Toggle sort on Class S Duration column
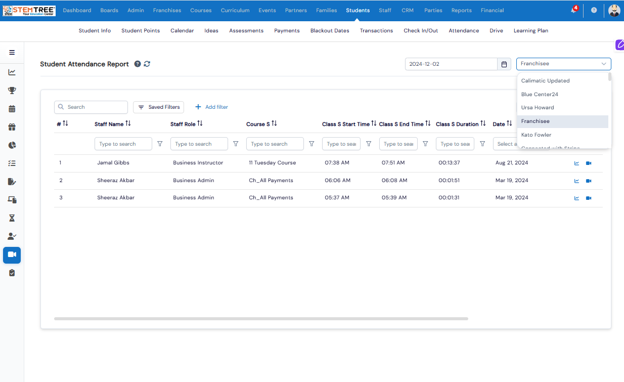 pos(483,124)
